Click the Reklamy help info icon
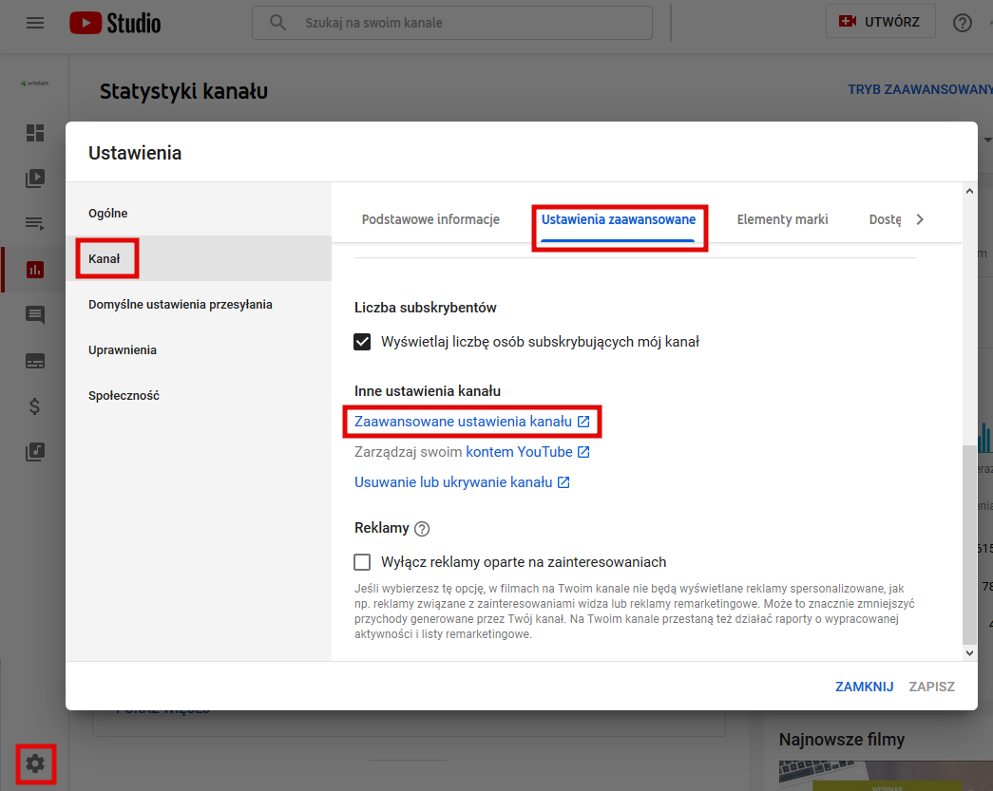Image resolution: width=993 pixels, height=791 pixels. (x=422, y=528)
